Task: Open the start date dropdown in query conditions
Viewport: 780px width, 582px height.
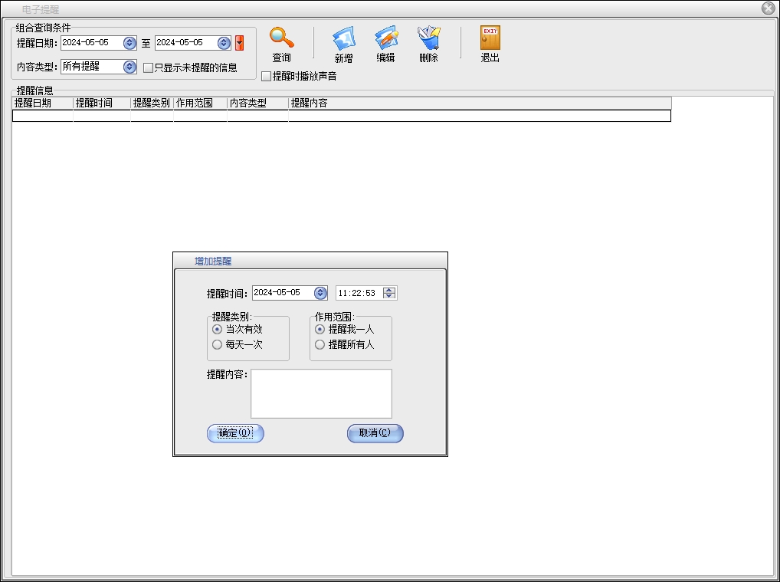Action: 129,43
